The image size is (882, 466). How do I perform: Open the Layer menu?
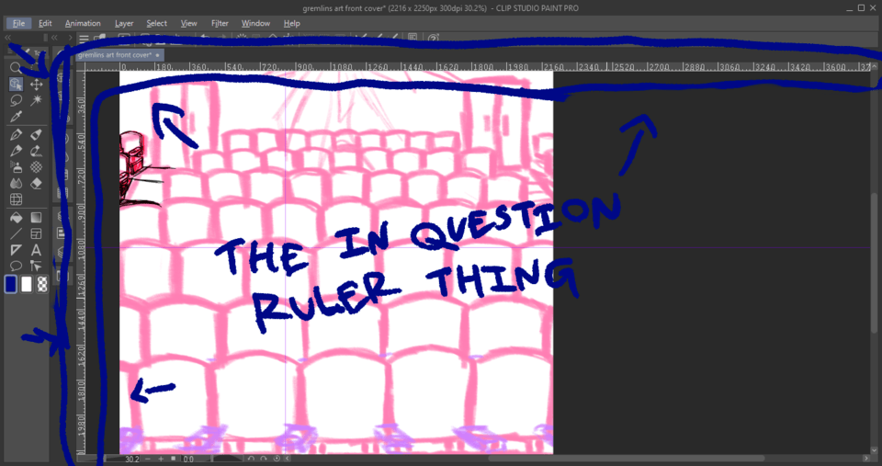click(x=124, y=23)
